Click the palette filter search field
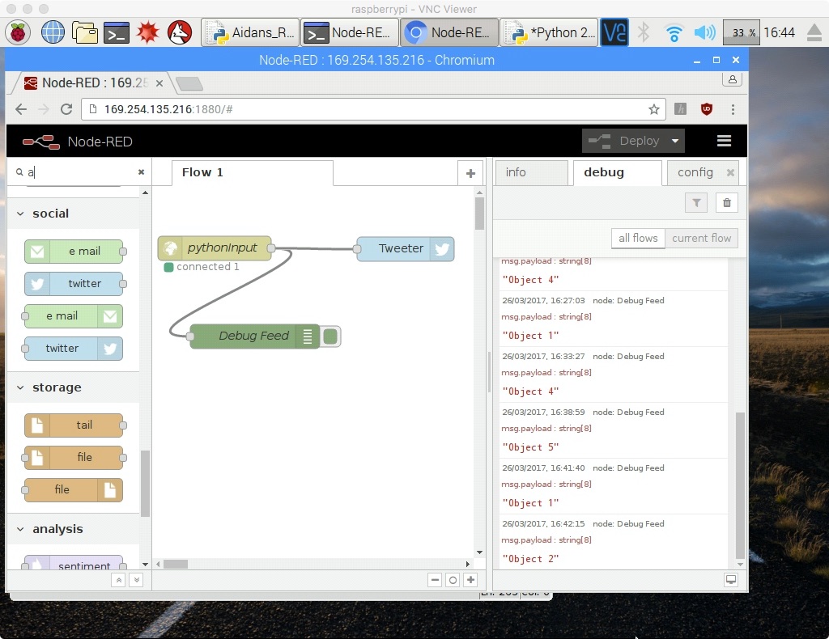This screenshot has width=829, height=639. [81, 172]
